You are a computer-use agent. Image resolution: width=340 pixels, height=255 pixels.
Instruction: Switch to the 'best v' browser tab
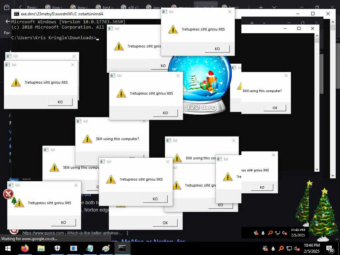[x=105, y=8]
